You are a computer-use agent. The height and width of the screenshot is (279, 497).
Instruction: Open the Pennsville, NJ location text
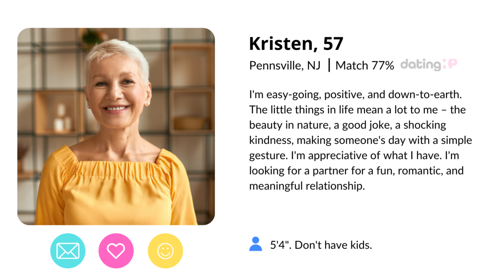(284, 65)
